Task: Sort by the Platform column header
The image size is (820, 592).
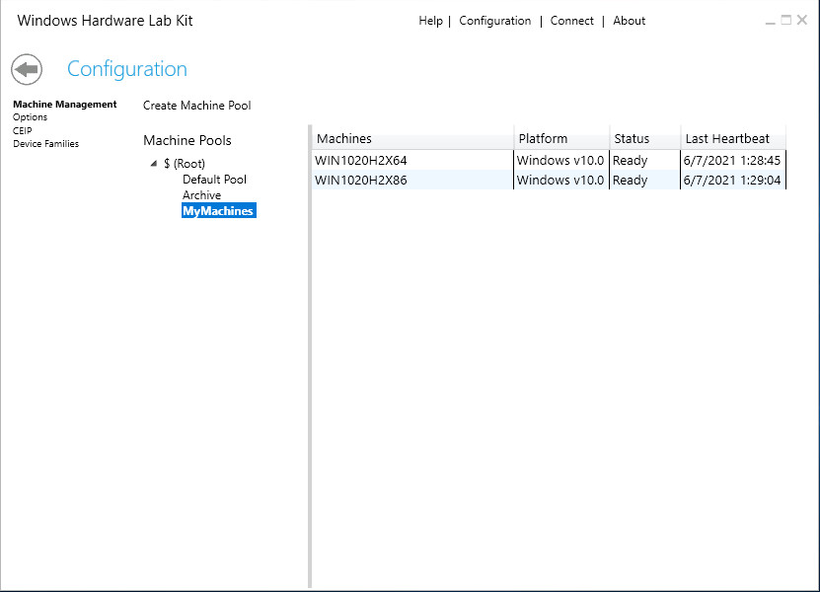Action: 562,138
